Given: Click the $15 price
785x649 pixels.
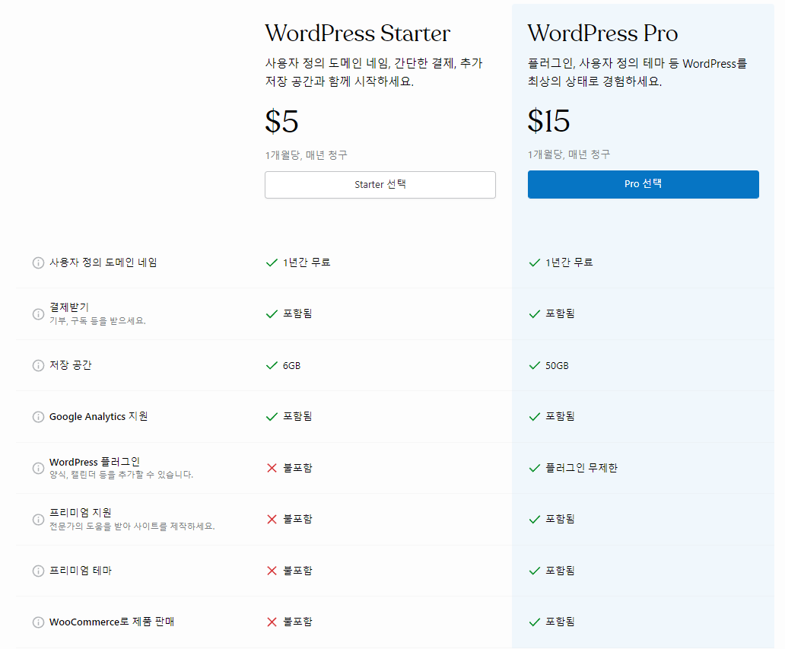Looking at the screenshot, I should pos(548,121).
